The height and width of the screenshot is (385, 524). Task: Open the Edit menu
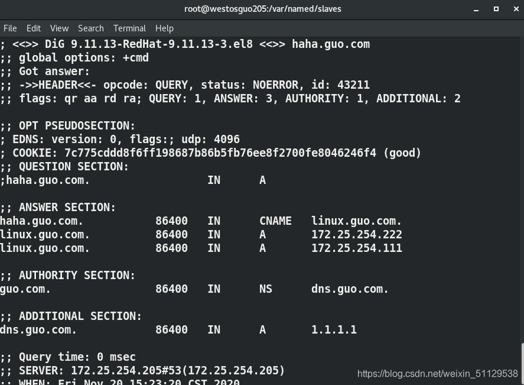pyautogui.click(x=34, y=28)
